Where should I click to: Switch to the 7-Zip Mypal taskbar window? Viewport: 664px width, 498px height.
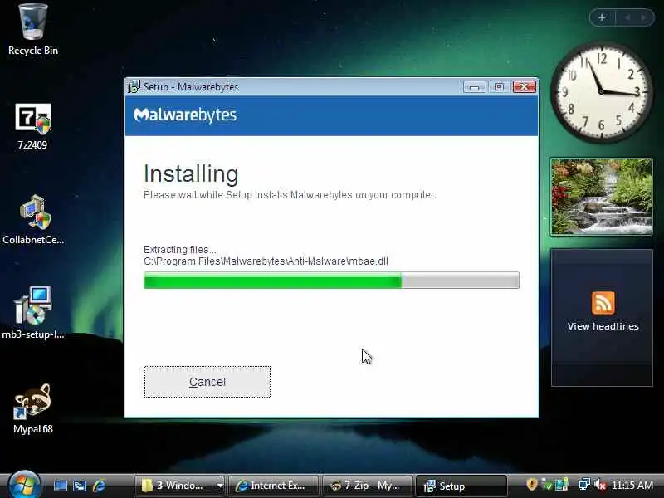click(x=367, y=486)
